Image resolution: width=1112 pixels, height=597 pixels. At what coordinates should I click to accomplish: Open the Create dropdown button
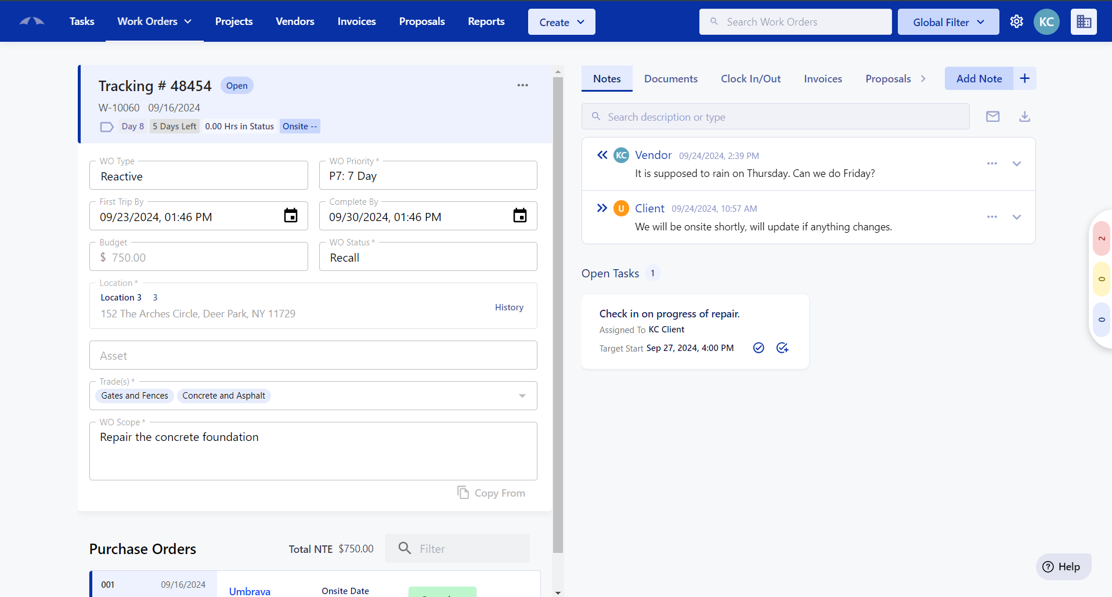561,22
